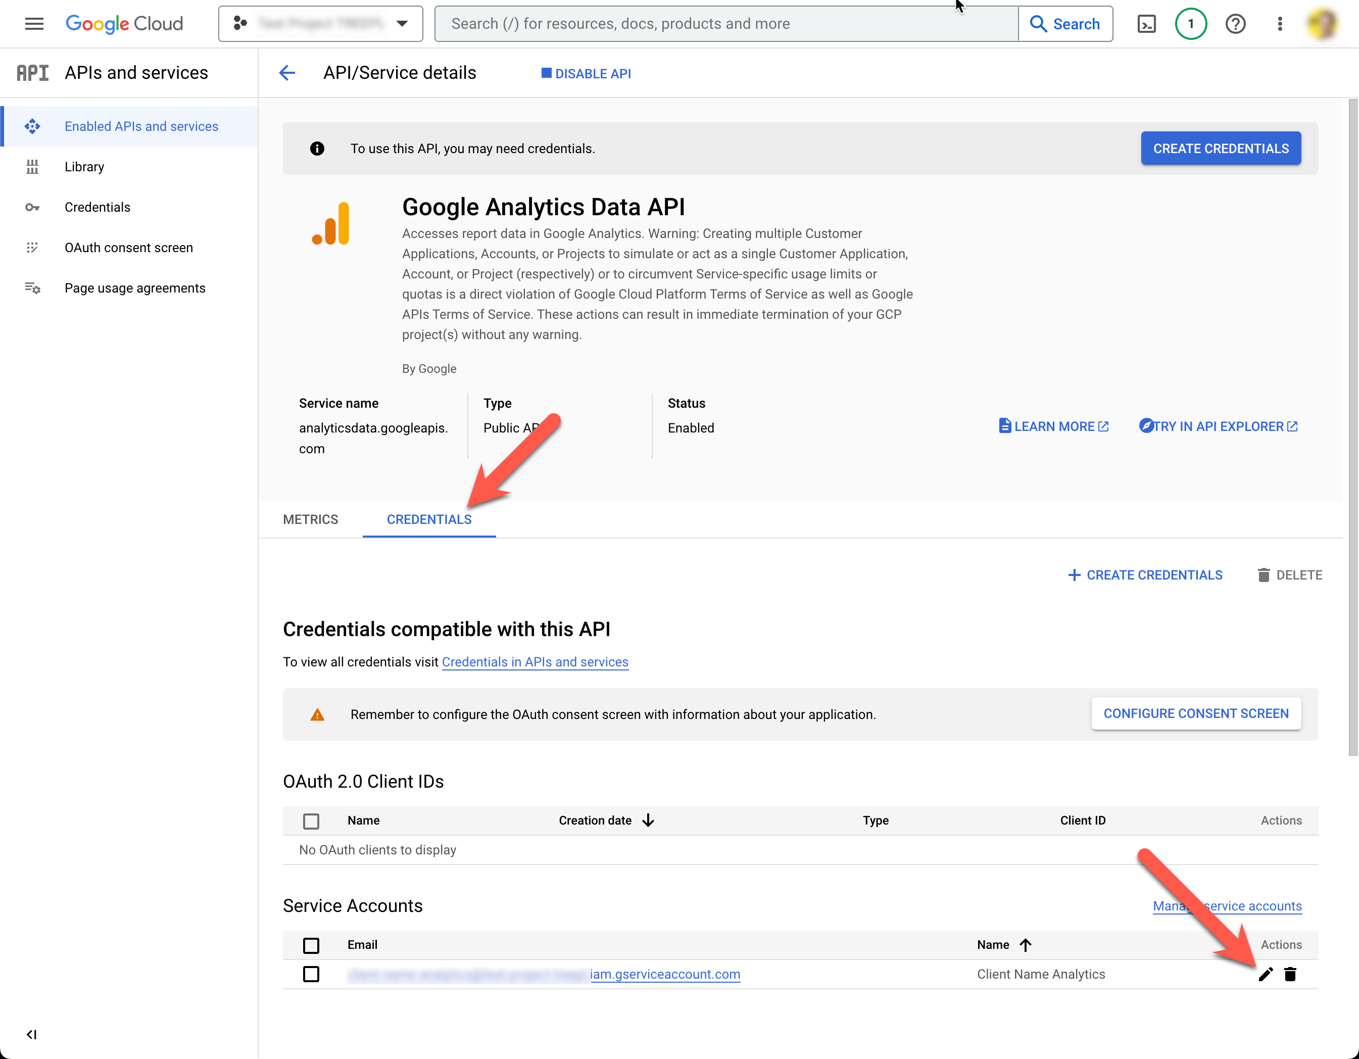Sort by Creation date arrow
1359x1059 pixels.
pyautogui.click(x=648, y=821)
